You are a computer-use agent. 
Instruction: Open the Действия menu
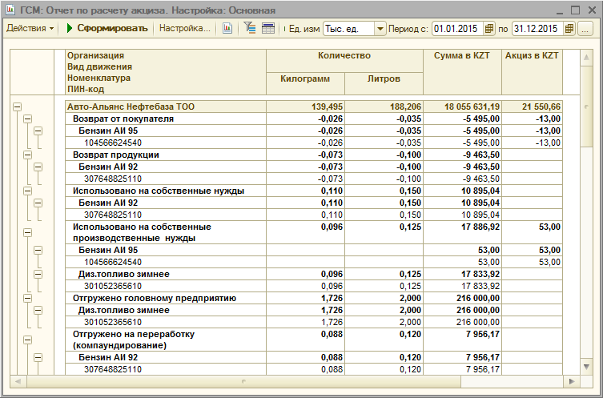(x=30, y=29)
